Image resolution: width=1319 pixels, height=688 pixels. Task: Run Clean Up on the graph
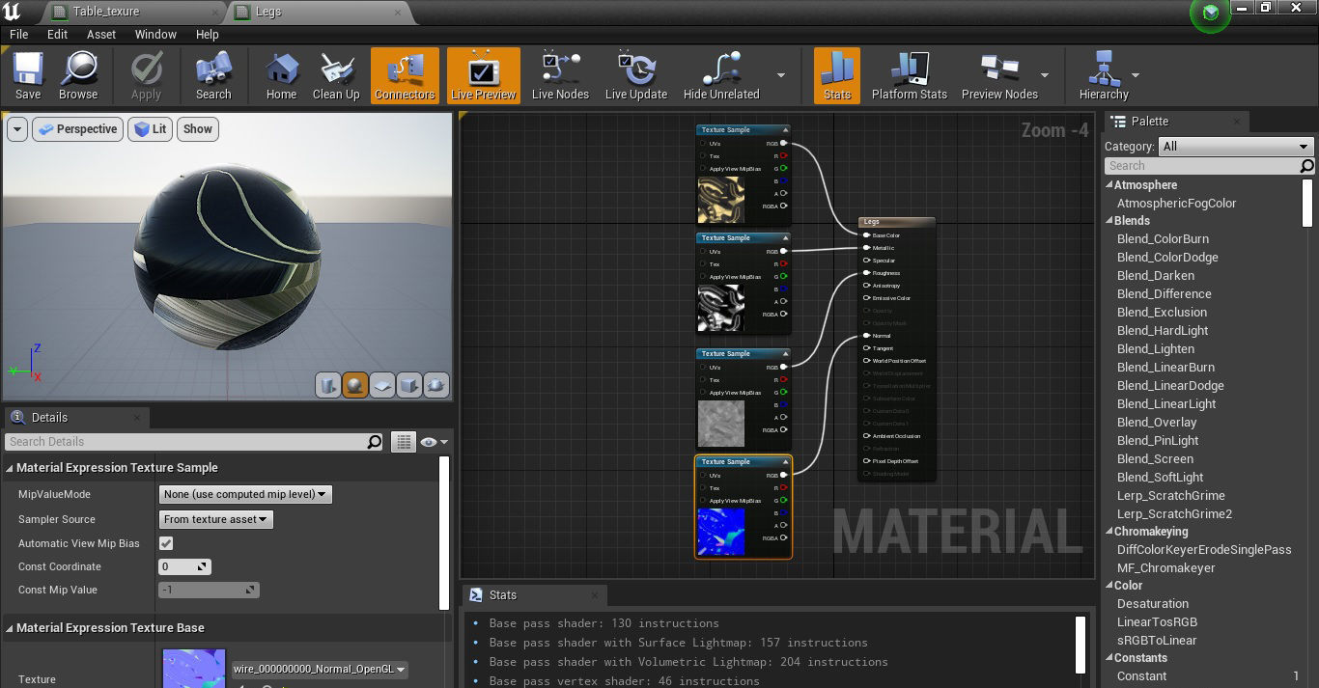(336, 76)
